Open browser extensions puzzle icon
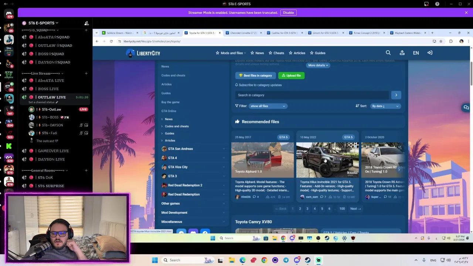 click(x=451, y=41)
